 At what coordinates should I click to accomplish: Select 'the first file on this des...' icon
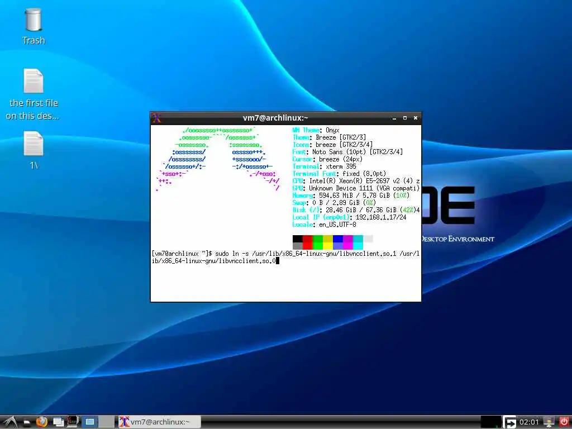point(34,94)
